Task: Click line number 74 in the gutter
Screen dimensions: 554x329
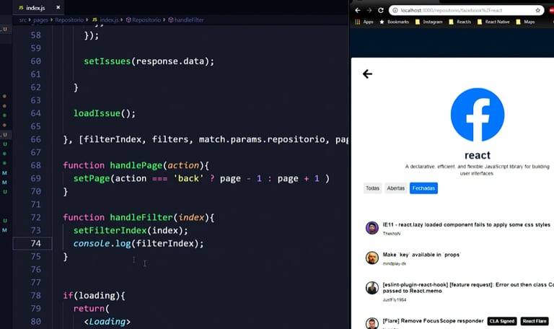Action: [x=35, y=243]
